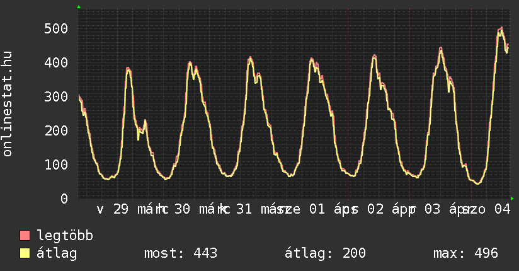Image resolution: width=519 pixels, height=271 pixels.
Task: Click the green arrow at X-axis right end
Action: pos(512,199)
